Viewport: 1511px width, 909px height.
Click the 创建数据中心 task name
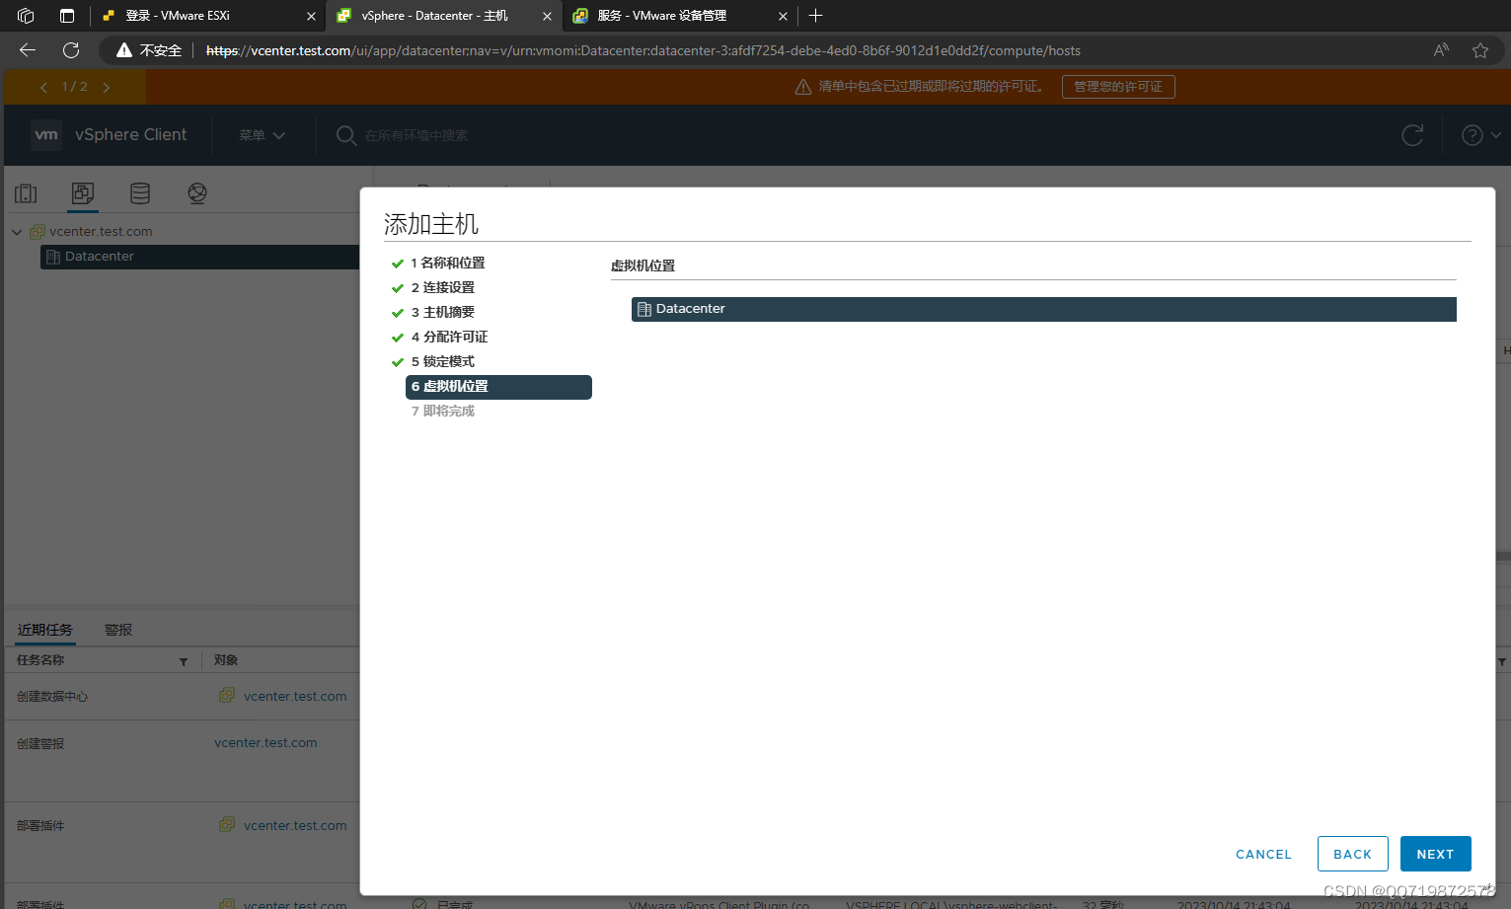(x=52, y=696)
